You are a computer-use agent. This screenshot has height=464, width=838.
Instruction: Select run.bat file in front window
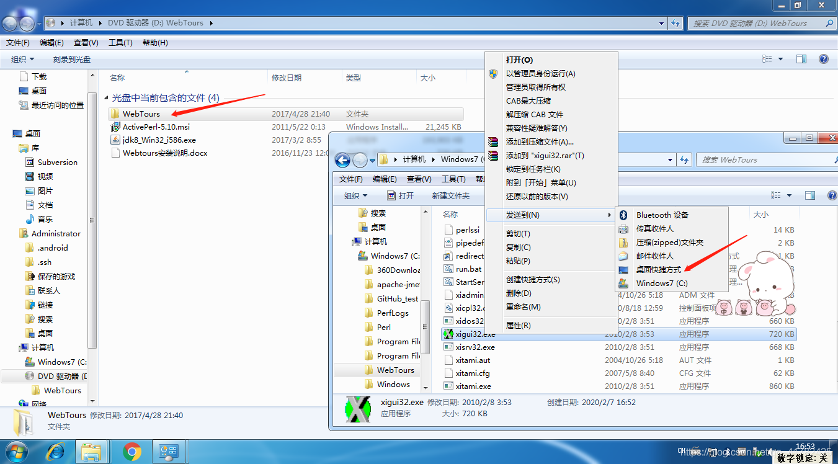[x=468, y=269]
